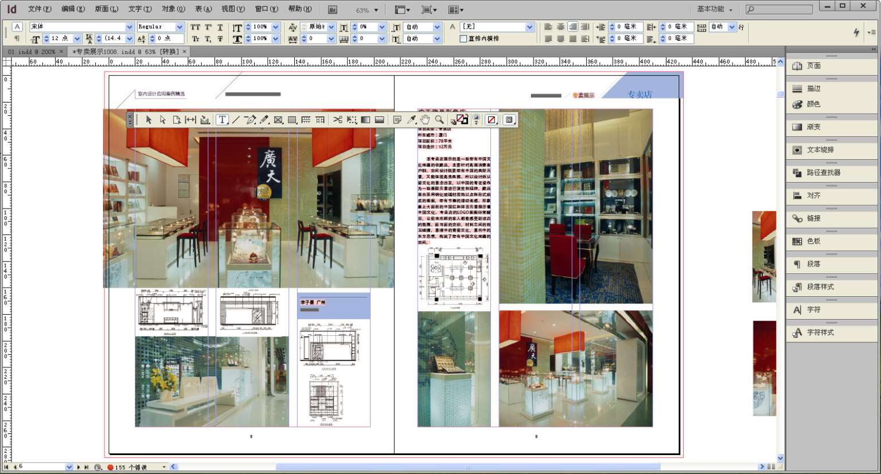Enable the 直排内横排 checkbox
Screen dimensions: 881x474
[x=463, y=39]
